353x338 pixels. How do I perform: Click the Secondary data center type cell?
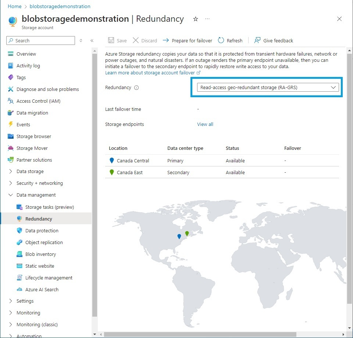(178, 172)
